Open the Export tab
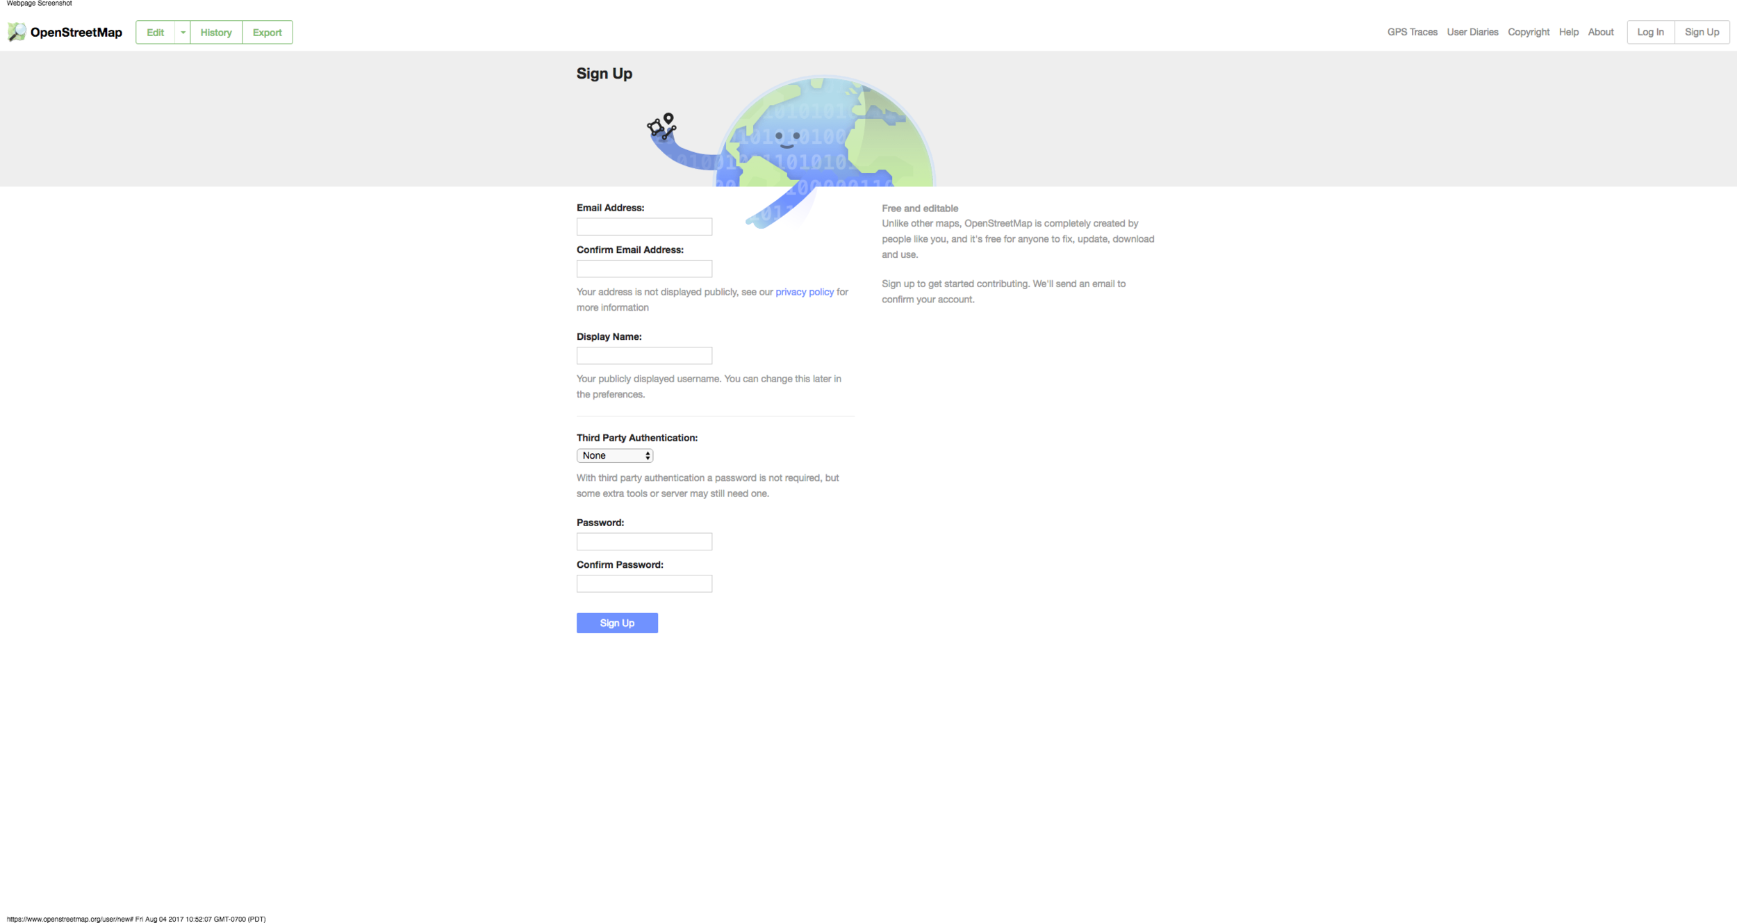Screen dimensions: 1737x923 [267, 33]
